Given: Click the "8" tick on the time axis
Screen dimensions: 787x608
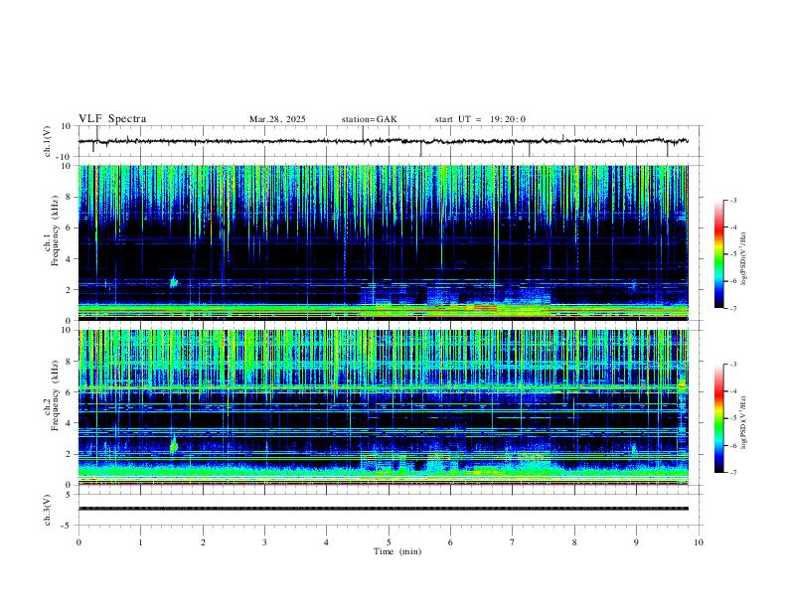Looking at the screenshot, I should tap(574, 542).
